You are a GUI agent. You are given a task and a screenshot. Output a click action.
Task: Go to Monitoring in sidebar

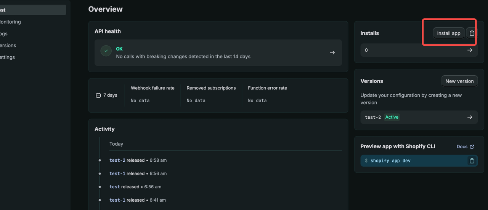click(10, 22)
